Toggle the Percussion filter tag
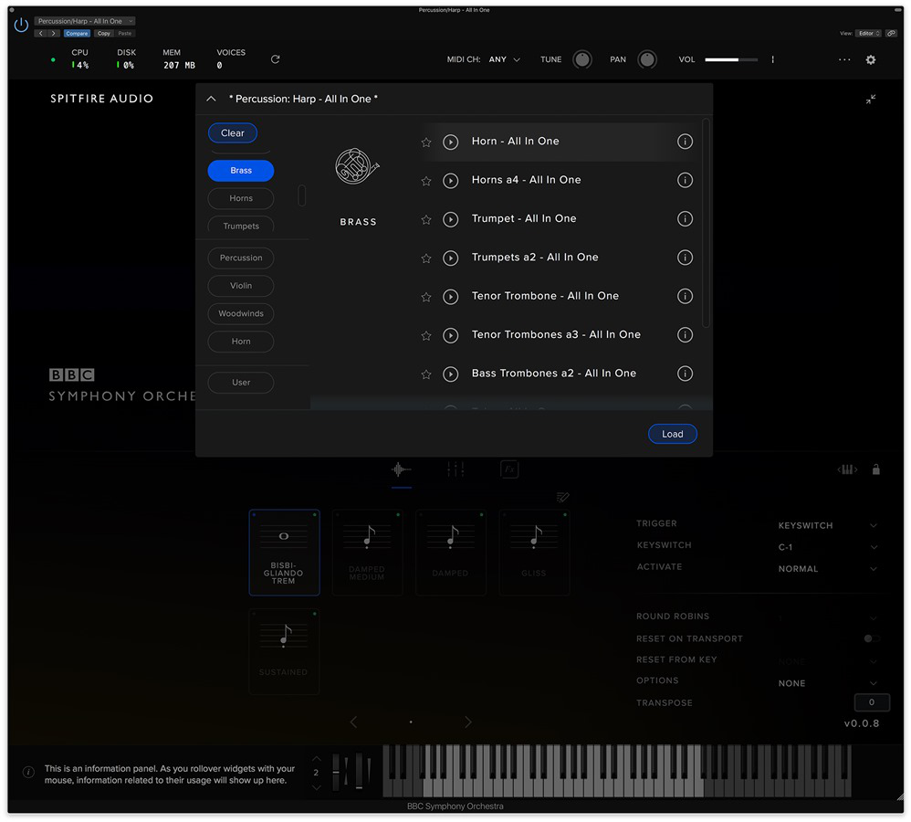 (241, 258)
